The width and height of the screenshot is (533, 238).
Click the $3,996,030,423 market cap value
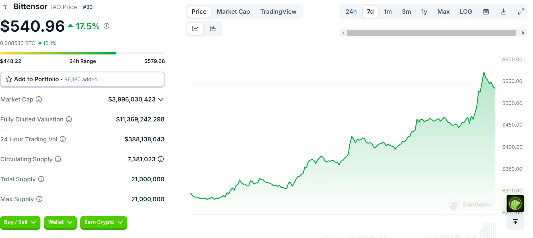point(132,99)
